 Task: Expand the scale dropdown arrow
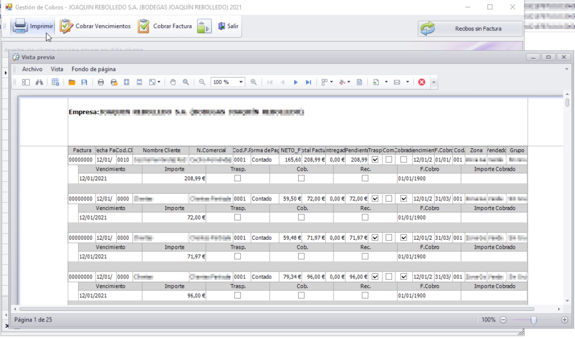click(x=159, y=83)
